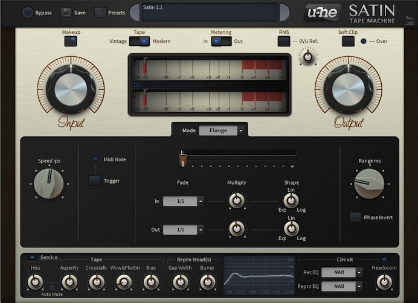Image resolution: width=418 pixels, height=303 pixels.
Task: Click the Fade Out Shape knob
Action: click(x=291, y=229)
